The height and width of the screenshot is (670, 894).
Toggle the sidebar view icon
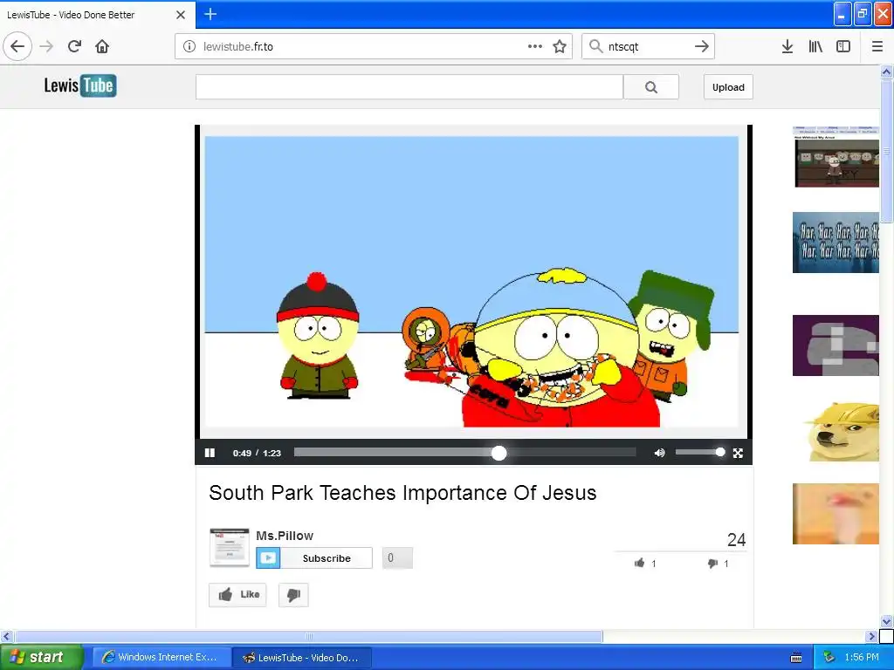843,46
